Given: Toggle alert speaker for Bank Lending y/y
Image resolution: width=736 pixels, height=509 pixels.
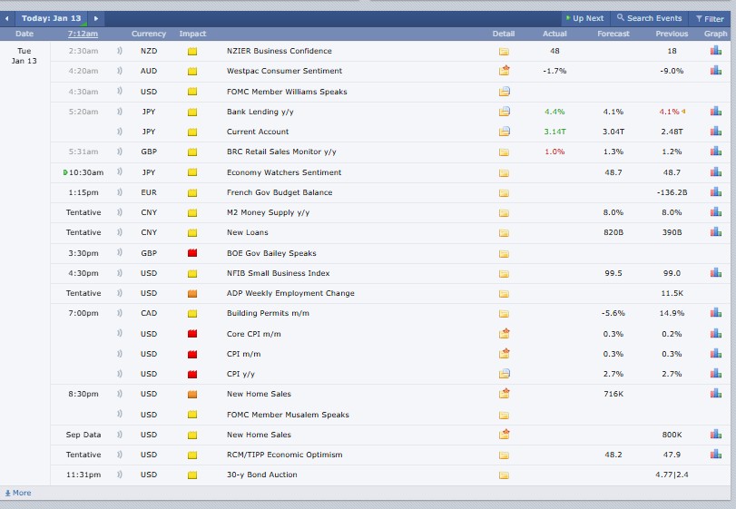Looking at the screenshot, I should pyautogui.click(x=120, y=112).
